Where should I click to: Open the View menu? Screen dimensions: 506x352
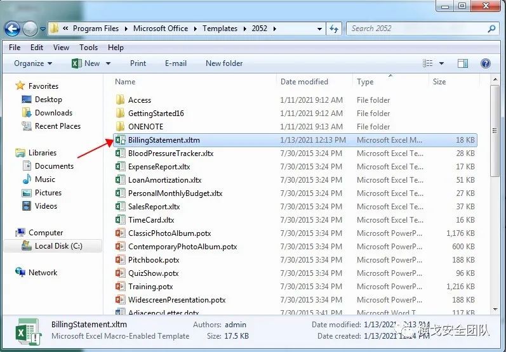pyautogui.click(x=61, y=48)
